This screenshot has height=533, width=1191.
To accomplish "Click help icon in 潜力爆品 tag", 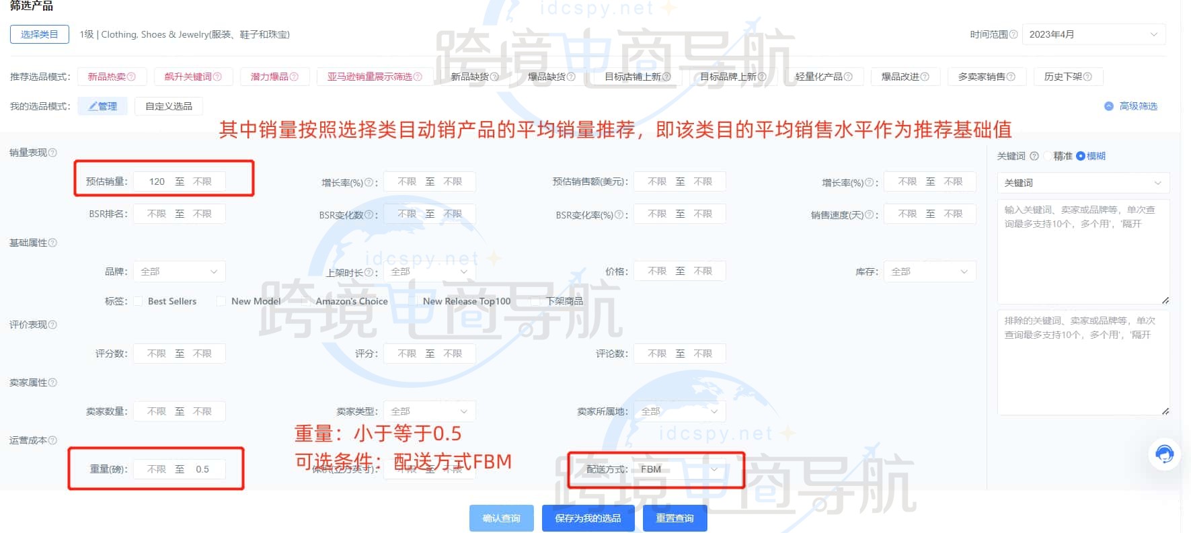I will coord(294,77).
